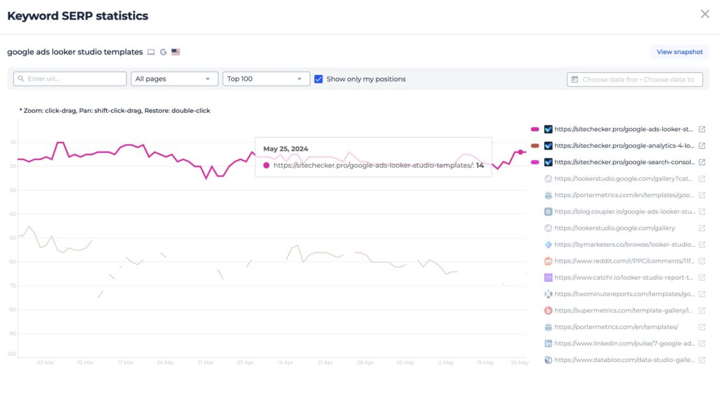
Task: Close the Keyword SERP statistics dialog
Action: coord(705,14)
